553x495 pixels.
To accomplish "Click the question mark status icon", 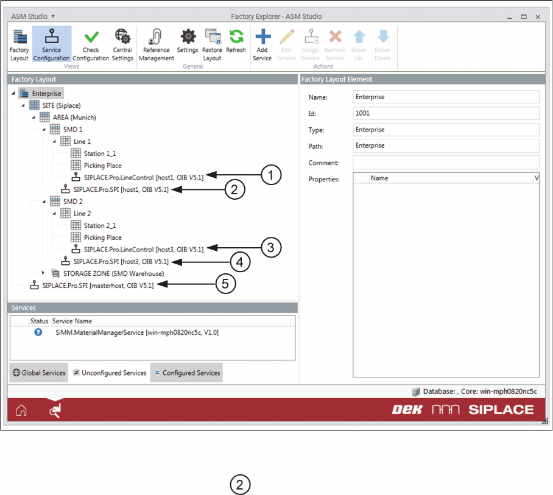I will [38, 332].
